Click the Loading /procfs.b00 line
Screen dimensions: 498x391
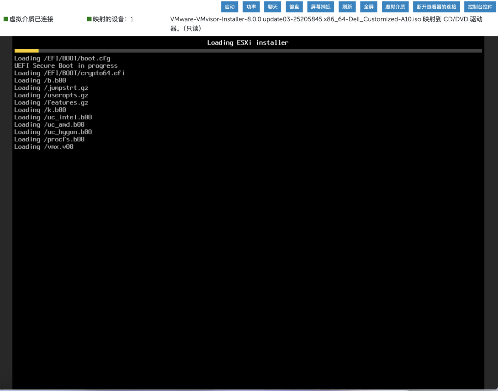[49, 139]
